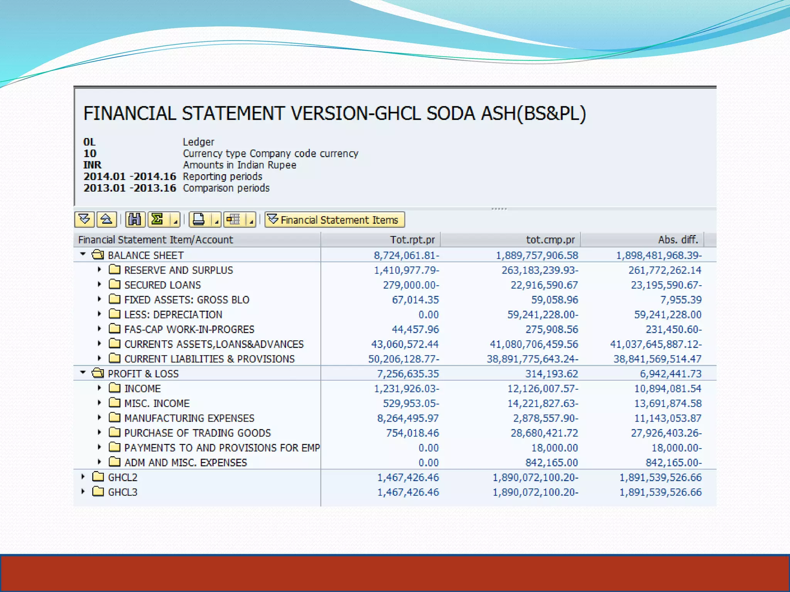Click the Financial Statement Items button
This screenshot has width=790, height=592.
334,220
